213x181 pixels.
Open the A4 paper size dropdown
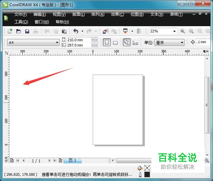tap(57, 43)
